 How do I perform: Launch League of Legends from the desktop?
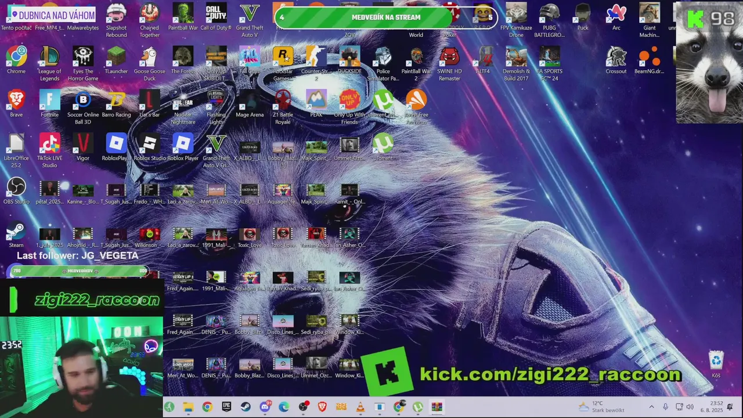point(49,64)
